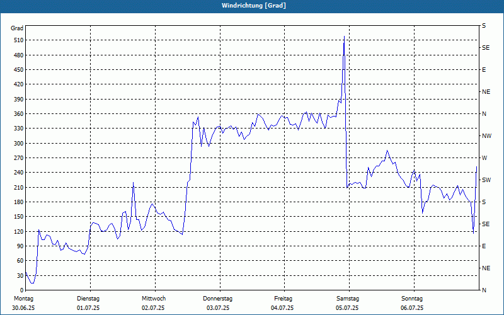Select the NE compass label level with 420
This screenshot has height=315, width=504.
pos(486,92)
